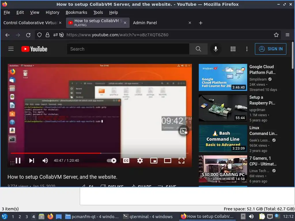Click the picture-in-picture overlay icon on video
Viewport: 295px width, 221px height.
(x=184, y=131)
